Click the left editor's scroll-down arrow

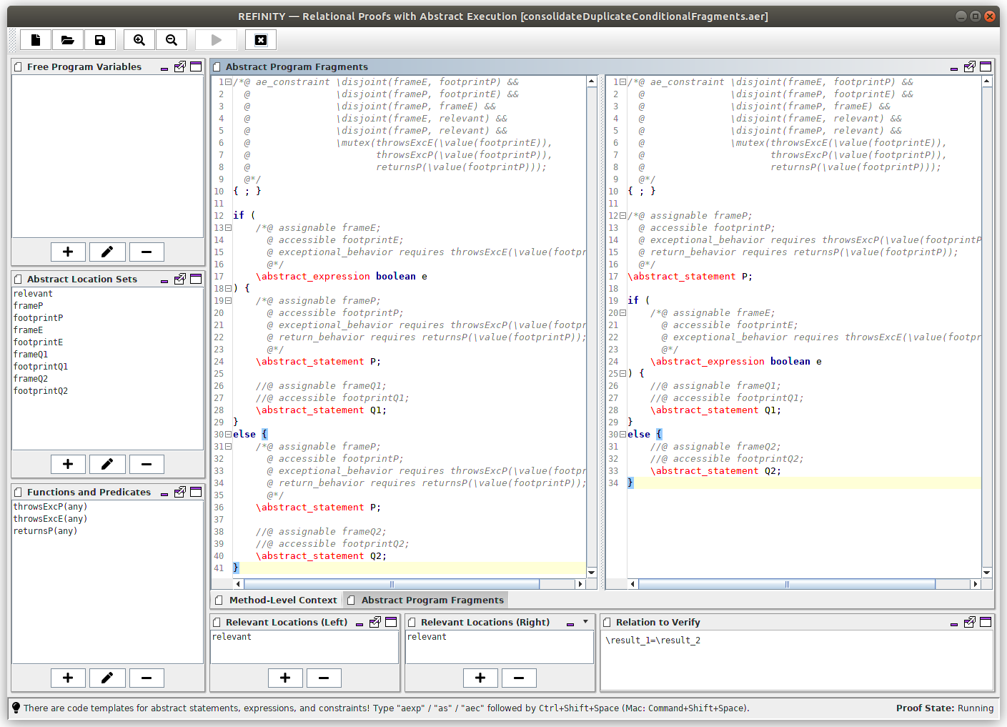click(x=592, y=573)
